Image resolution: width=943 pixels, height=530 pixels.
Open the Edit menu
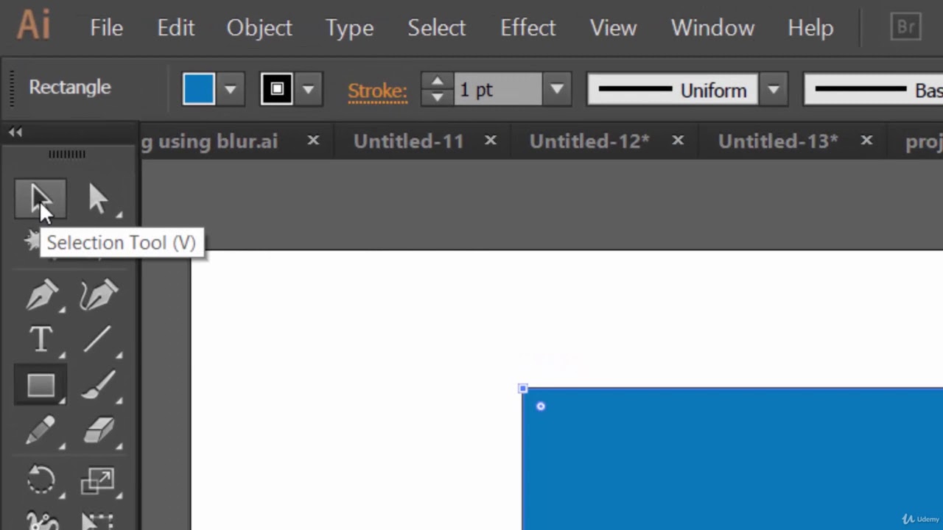click(x=175, y=28)
